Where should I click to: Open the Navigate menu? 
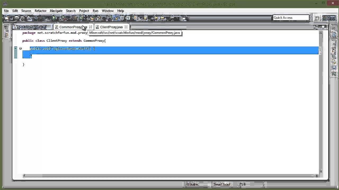click(x=56, y=11)
